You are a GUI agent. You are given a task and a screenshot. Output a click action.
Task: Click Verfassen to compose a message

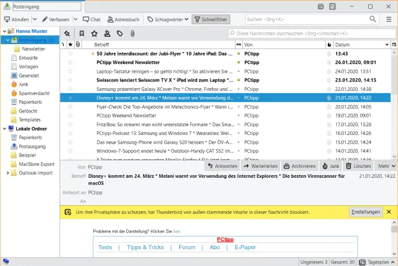tap(55, 19)
